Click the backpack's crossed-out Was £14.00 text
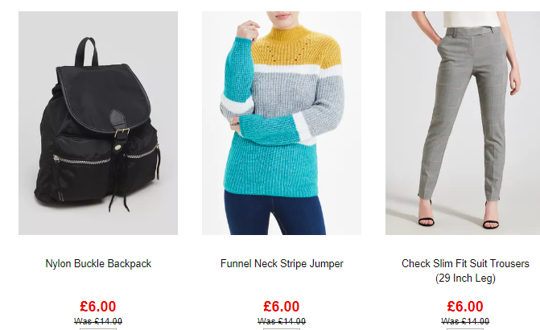Image resolution: width=540 pixels, height=330 pixels. coord(98,321)
